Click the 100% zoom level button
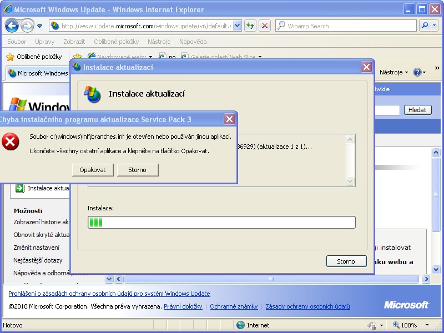Screen dimensions: 444x333 point(405,325)
